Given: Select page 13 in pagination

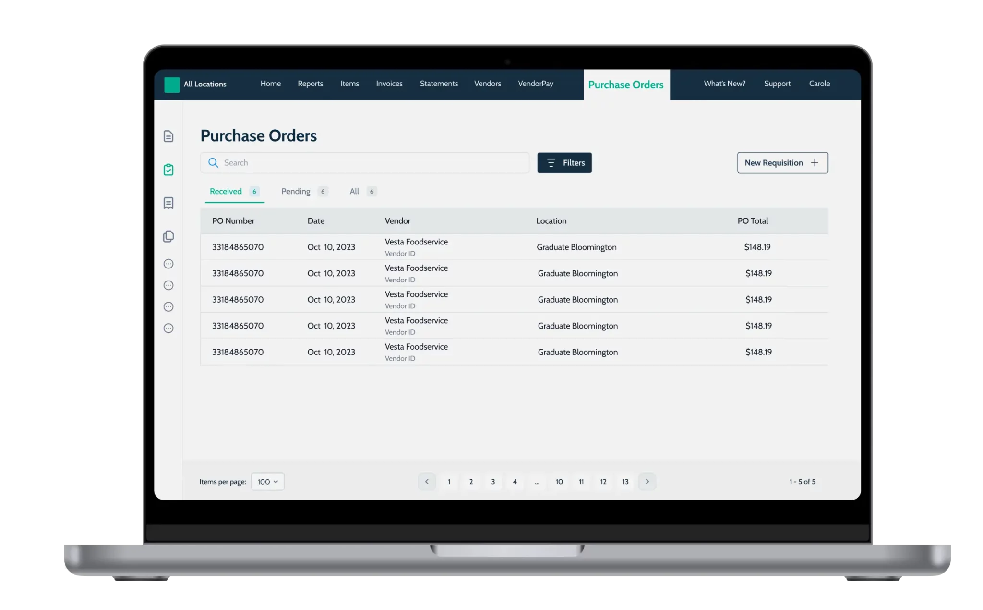Looking at the screenshot, I should [625, 481].
